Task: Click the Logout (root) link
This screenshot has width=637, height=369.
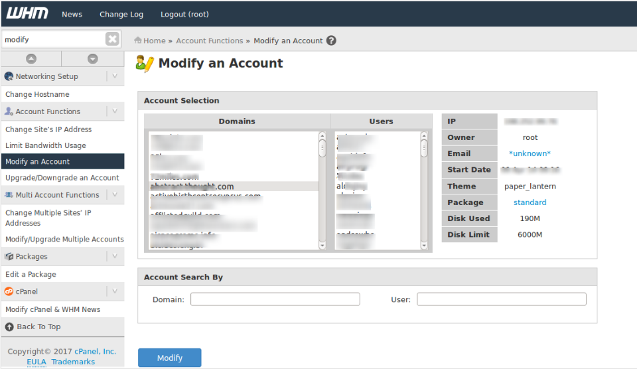Action: click(184, 14)
